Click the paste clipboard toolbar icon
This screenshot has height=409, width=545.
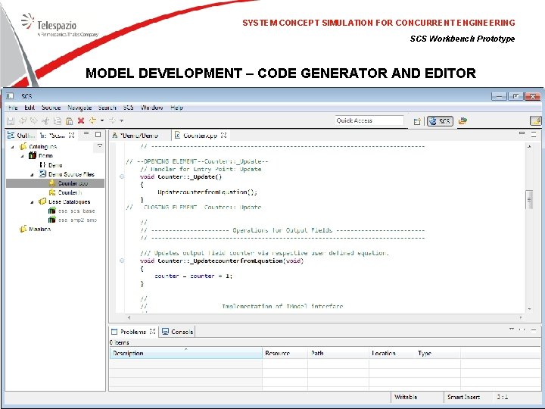coord(69,120)
